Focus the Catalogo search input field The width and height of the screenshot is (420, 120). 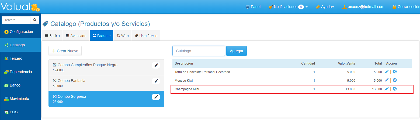tap(199, 51)
